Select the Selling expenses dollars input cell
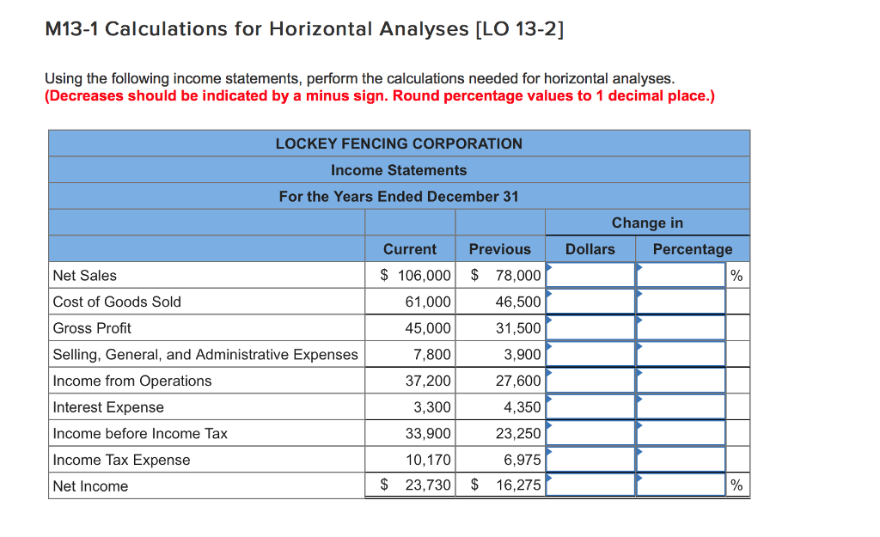The height and width of the screenshot is (537, 880). [591, 353]
